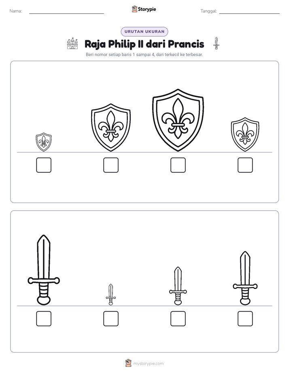Click the smallest fleur-de-lis shield

pyautogui.click(x=44, y=142)
